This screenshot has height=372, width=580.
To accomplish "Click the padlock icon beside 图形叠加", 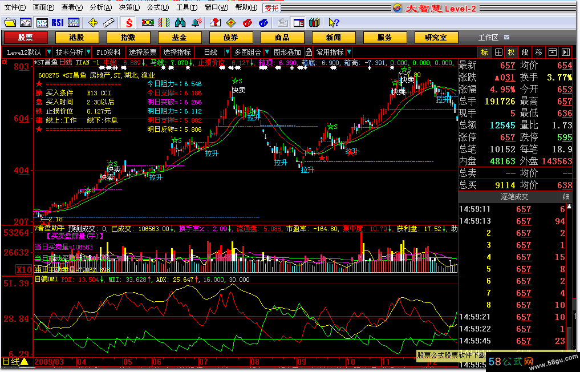I will coord(309,52).
